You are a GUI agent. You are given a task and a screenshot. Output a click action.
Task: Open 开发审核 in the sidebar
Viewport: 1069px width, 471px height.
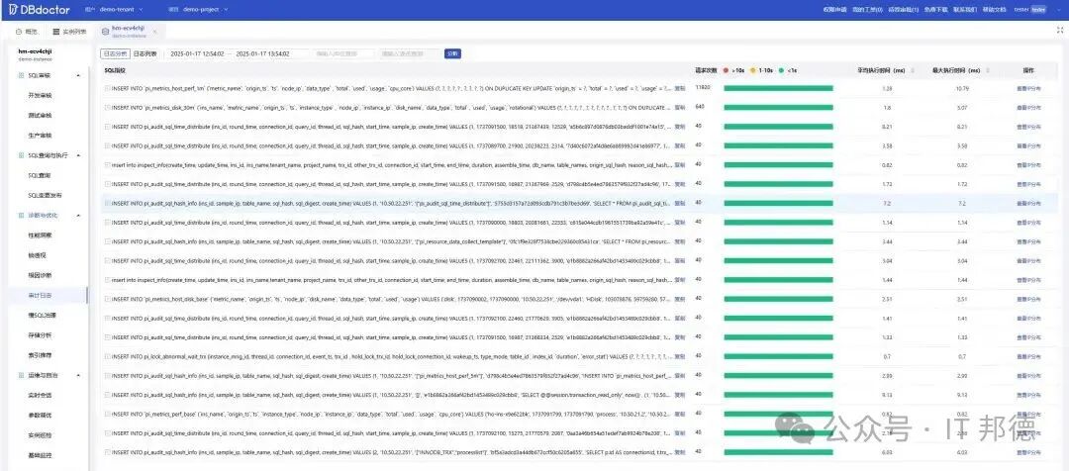40,95
